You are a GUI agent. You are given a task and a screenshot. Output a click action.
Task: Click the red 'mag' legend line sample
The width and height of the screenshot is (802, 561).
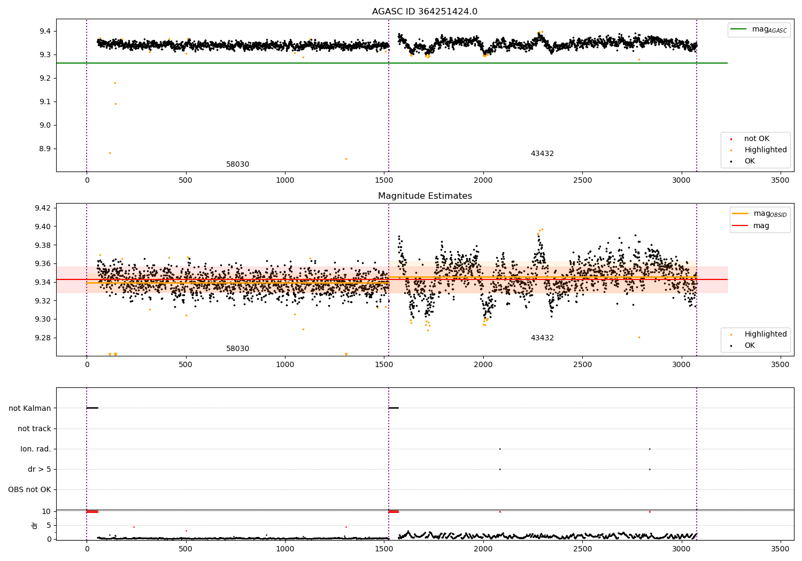740,225
